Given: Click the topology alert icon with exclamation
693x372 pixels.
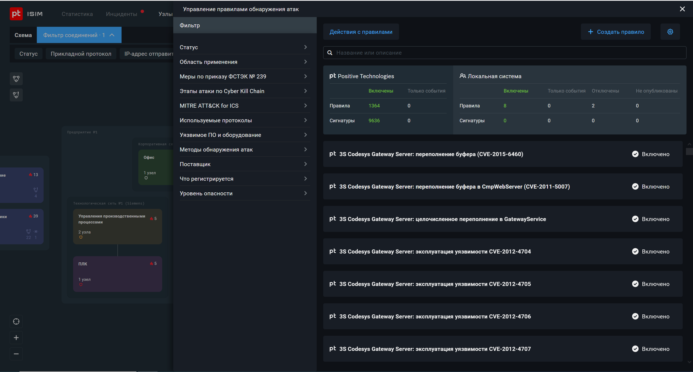Looking at the screenshot, I should click(x=16, y=95).
